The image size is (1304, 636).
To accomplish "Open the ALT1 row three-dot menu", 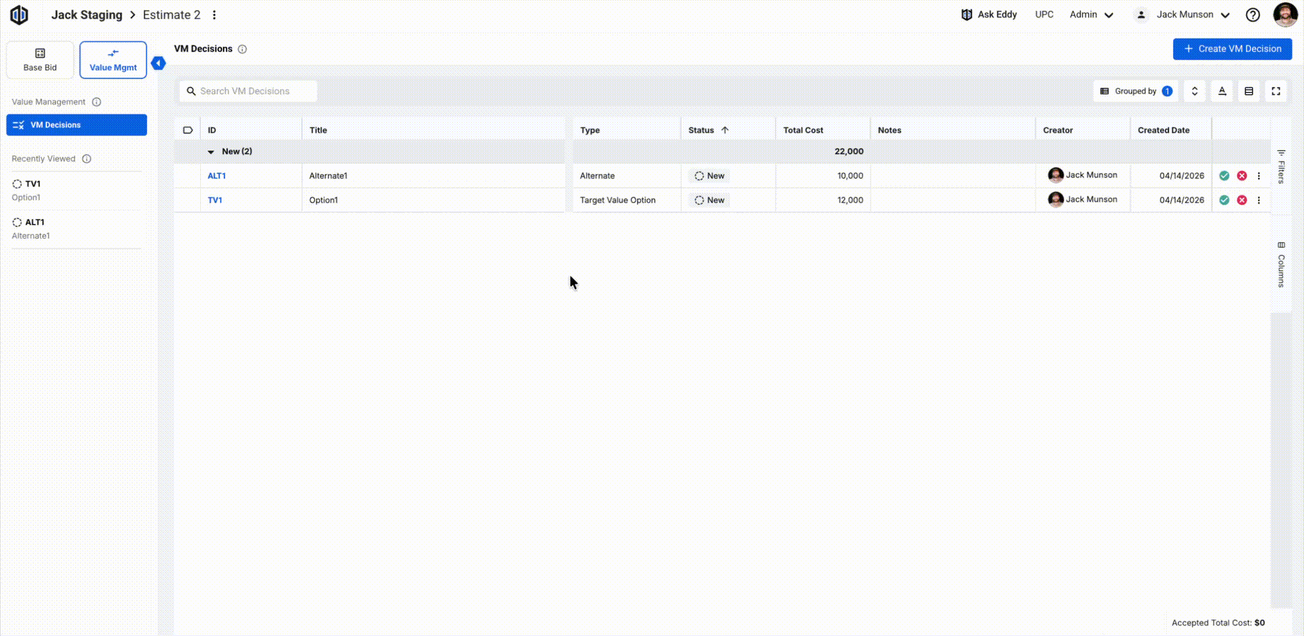I will [1259, 175].
